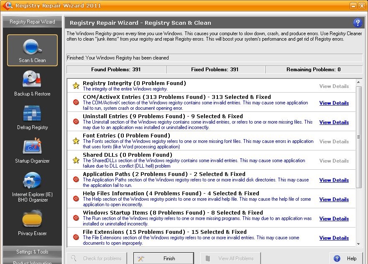Image resolution: width=368 pixels, height=264 pixels.
Task: Click red error icon beside File Extensions
Action: [x=76, y=237]
